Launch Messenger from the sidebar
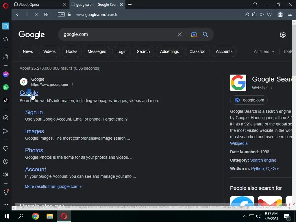Screen dimensions: 296x222 click(x=6, y=74)
